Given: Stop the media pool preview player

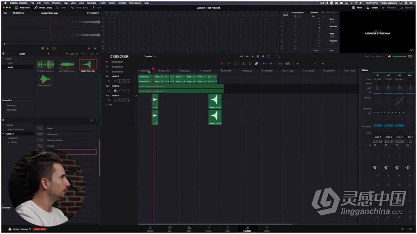Looking at the screenshot, I should pos(43,48).
